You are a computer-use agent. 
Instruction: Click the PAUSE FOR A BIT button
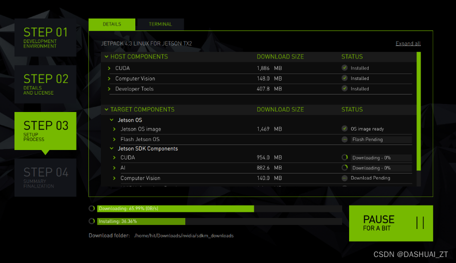(x=391, y=223)
